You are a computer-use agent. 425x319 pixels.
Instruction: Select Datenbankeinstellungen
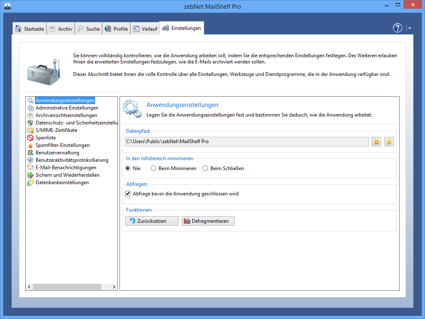tap(62, 183)
